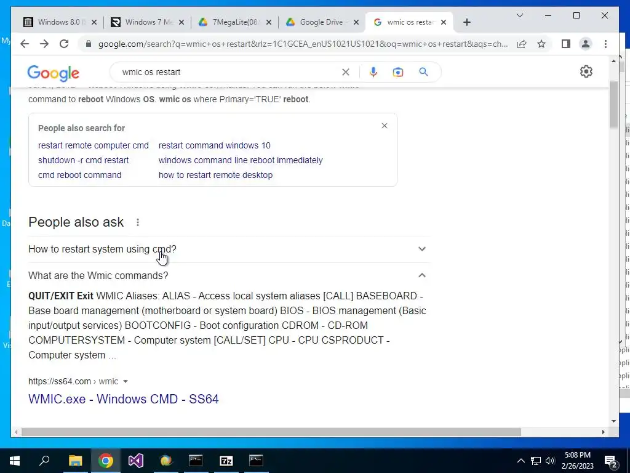The height and width of the screenshot is (473, 630).
Task: Open dropdown next to ss64.com wmic
Action: point(126,381)
